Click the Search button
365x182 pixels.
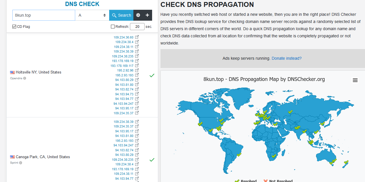coord(121,15)
